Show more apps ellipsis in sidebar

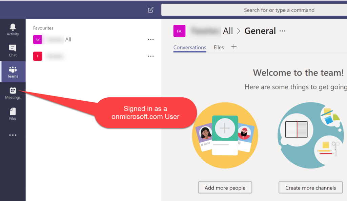pos(13,135)
